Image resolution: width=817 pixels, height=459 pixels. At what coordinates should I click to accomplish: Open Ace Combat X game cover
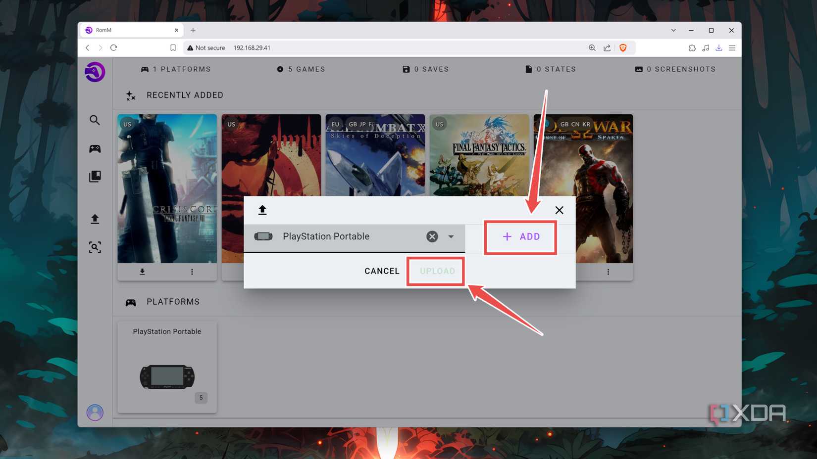(375, 155)
